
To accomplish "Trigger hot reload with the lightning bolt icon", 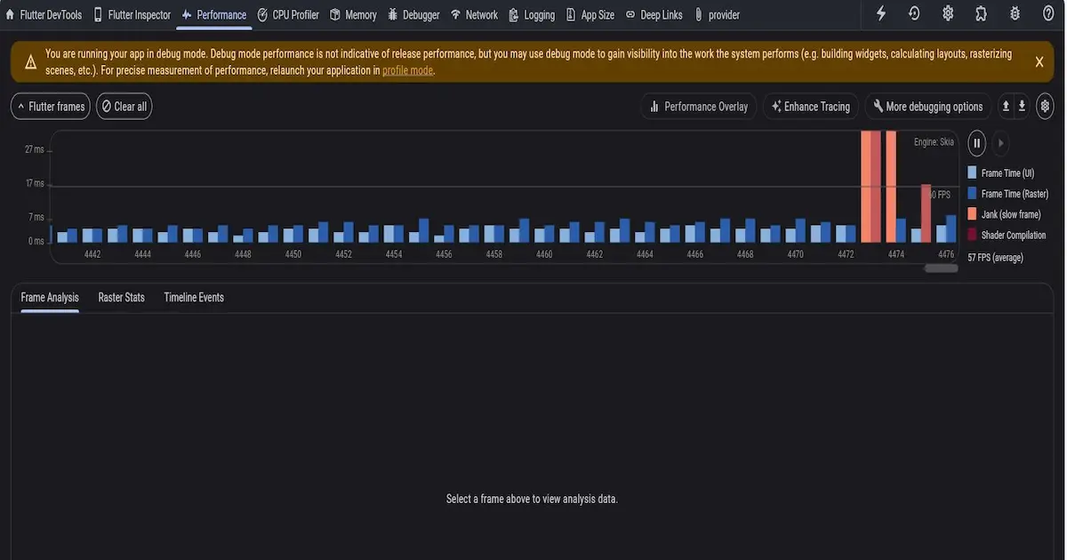I will click(881, 14).
